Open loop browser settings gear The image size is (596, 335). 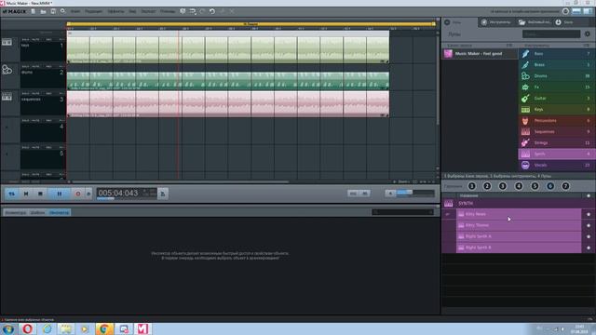[588, 33]
